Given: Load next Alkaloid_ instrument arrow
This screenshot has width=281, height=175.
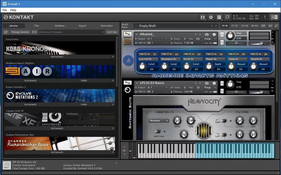Looking at the screenshot, I should 200,34.
